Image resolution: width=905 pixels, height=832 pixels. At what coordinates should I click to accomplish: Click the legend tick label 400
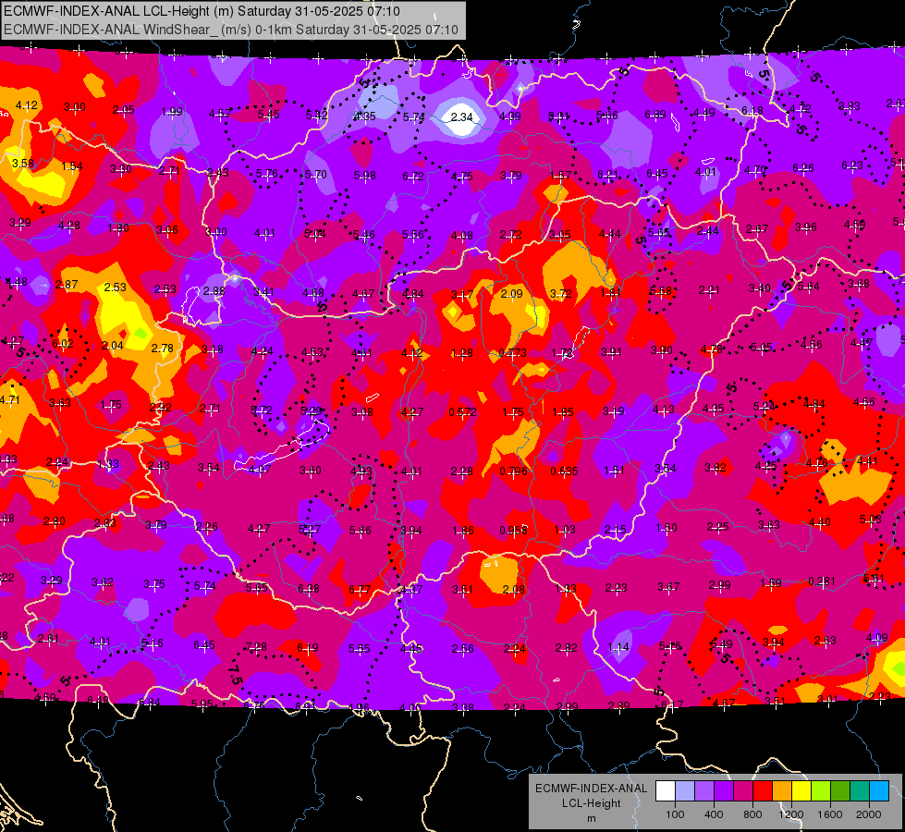pyautogui.click(x=714, y=814)
